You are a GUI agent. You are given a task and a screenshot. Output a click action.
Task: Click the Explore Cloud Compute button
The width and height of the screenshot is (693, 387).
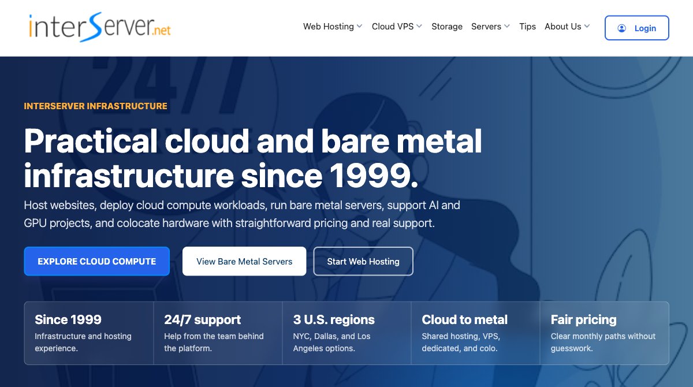pos(97,261)
